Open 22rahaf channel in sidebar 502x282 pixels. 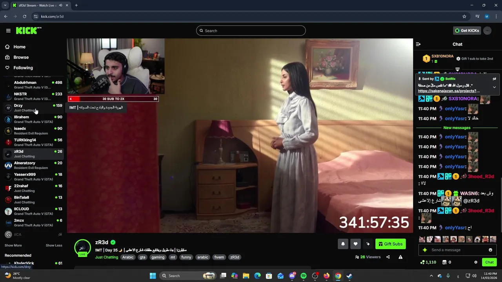click(33, 188)
